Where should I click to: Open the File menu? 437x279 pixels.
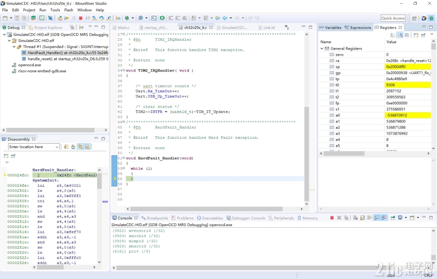[x=5, y=10]
